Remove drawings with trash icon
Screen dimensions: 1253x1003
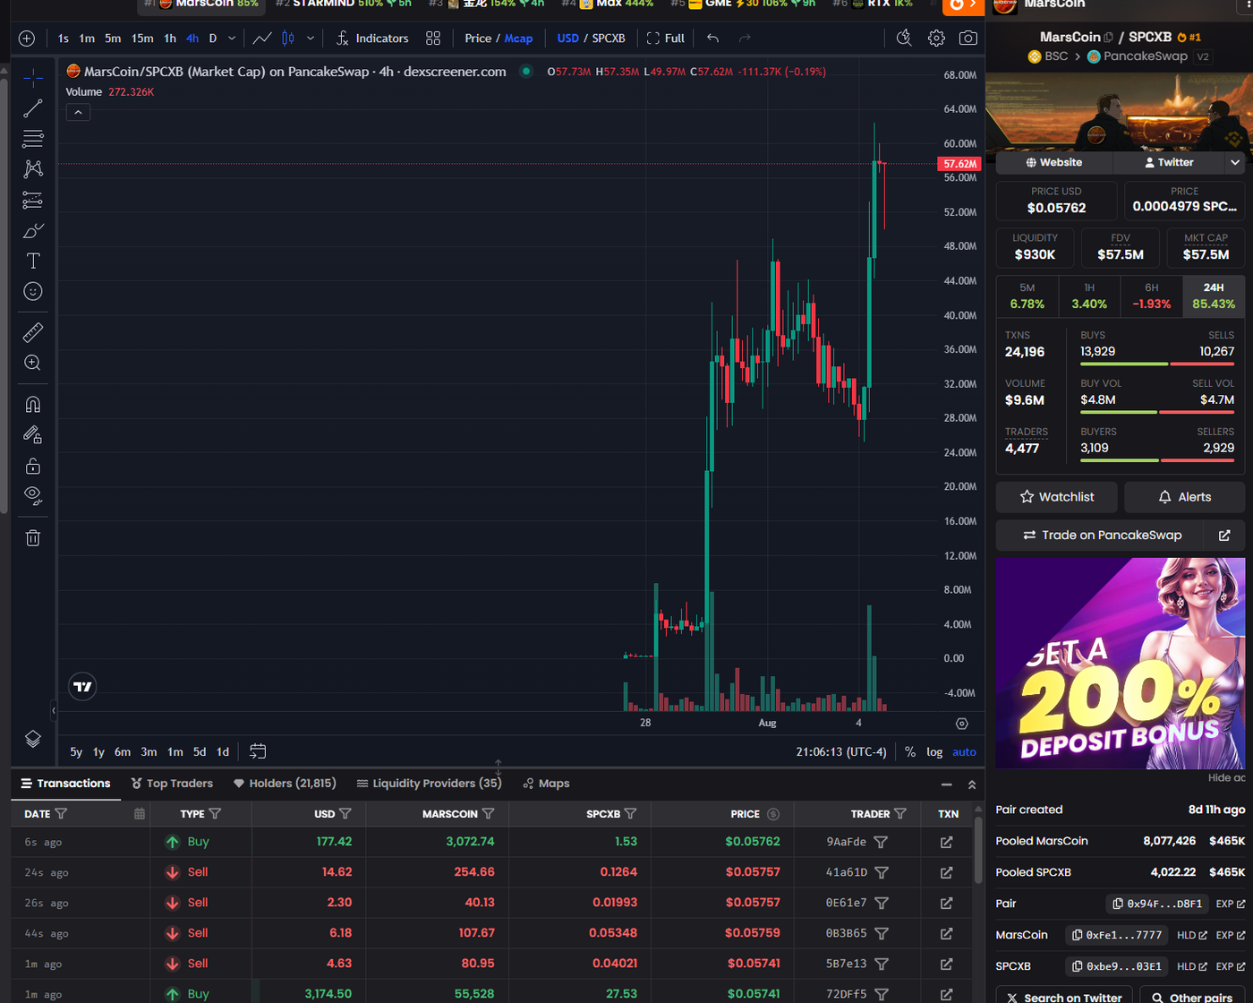tap(33, 537)
